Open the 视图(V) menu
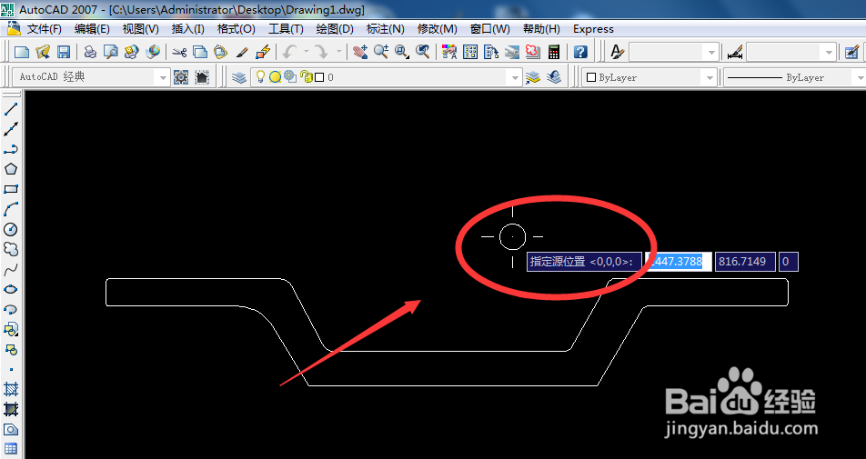 [x=140, y=29]
